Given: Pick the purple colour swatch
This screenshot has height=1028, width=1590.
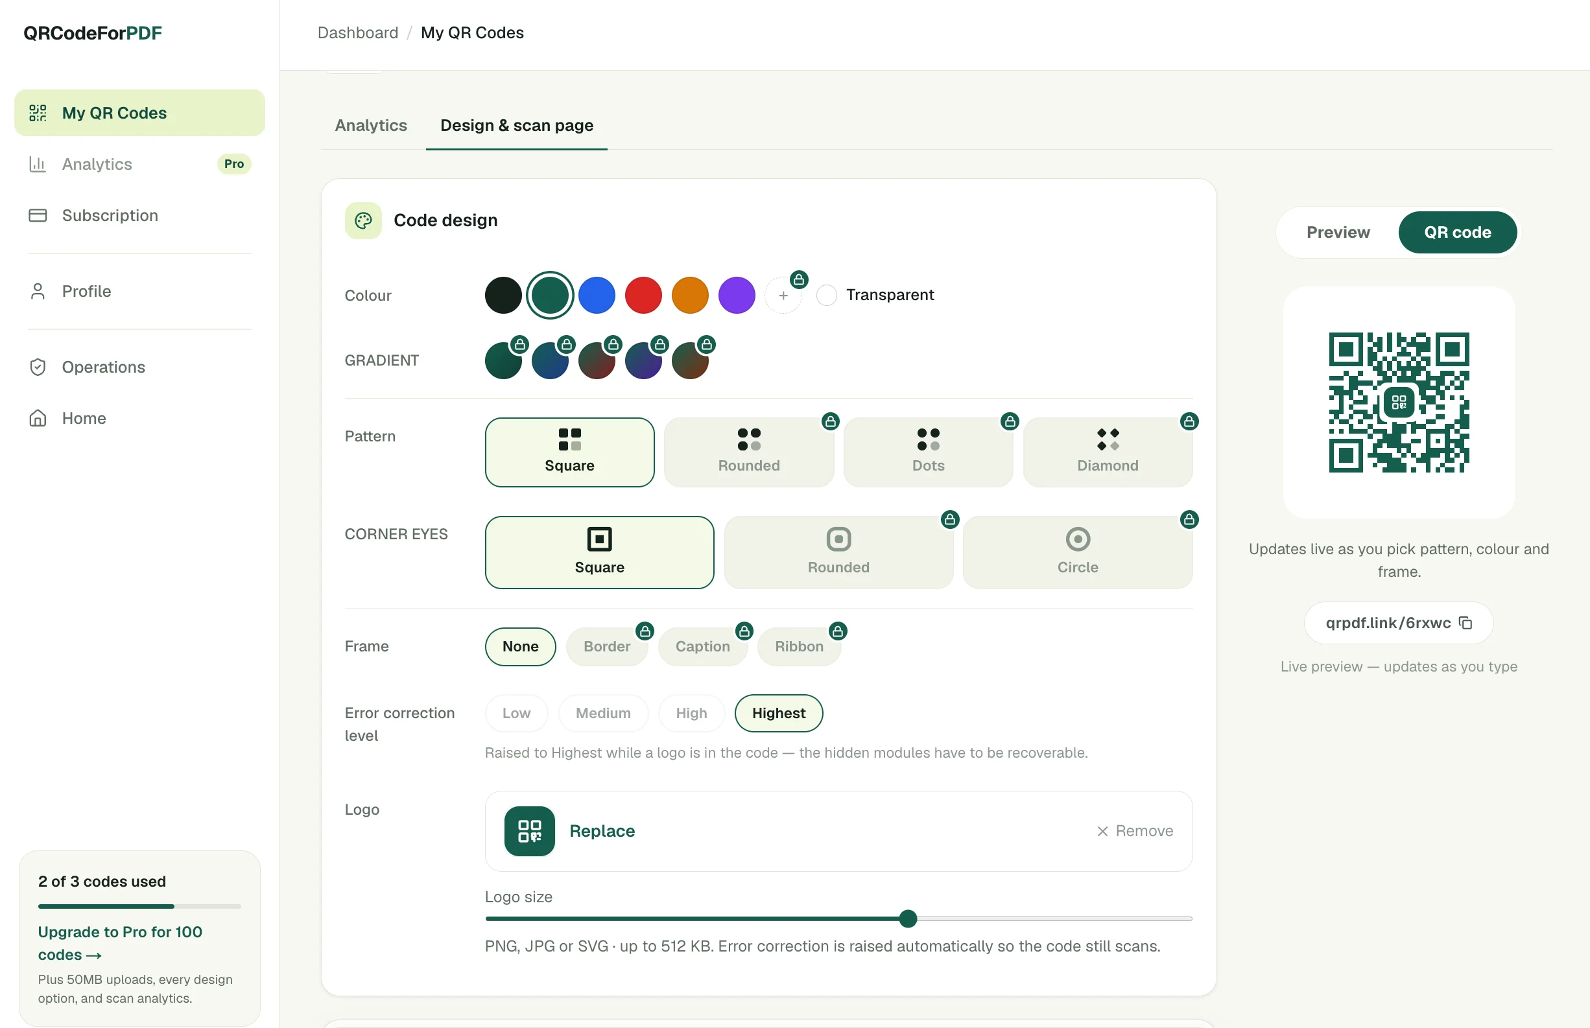Looking at the screenshot, I should (x=737, y=295).
